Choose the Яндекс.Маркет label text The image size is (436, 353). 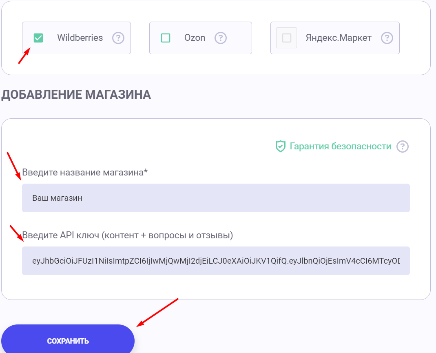pyautogui.click(x=339, y=38)
